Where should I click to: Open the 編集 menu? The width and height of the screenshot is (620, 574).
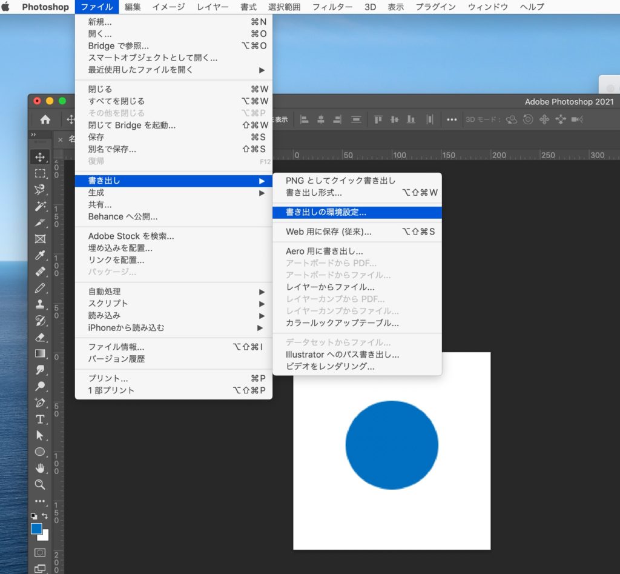[x=132, y=7]
